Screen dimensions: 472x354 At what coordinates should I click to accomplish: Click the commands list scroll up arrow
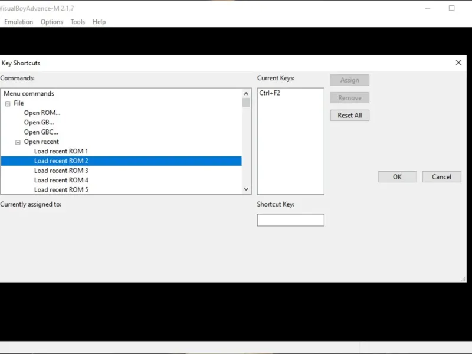point(246,94)
